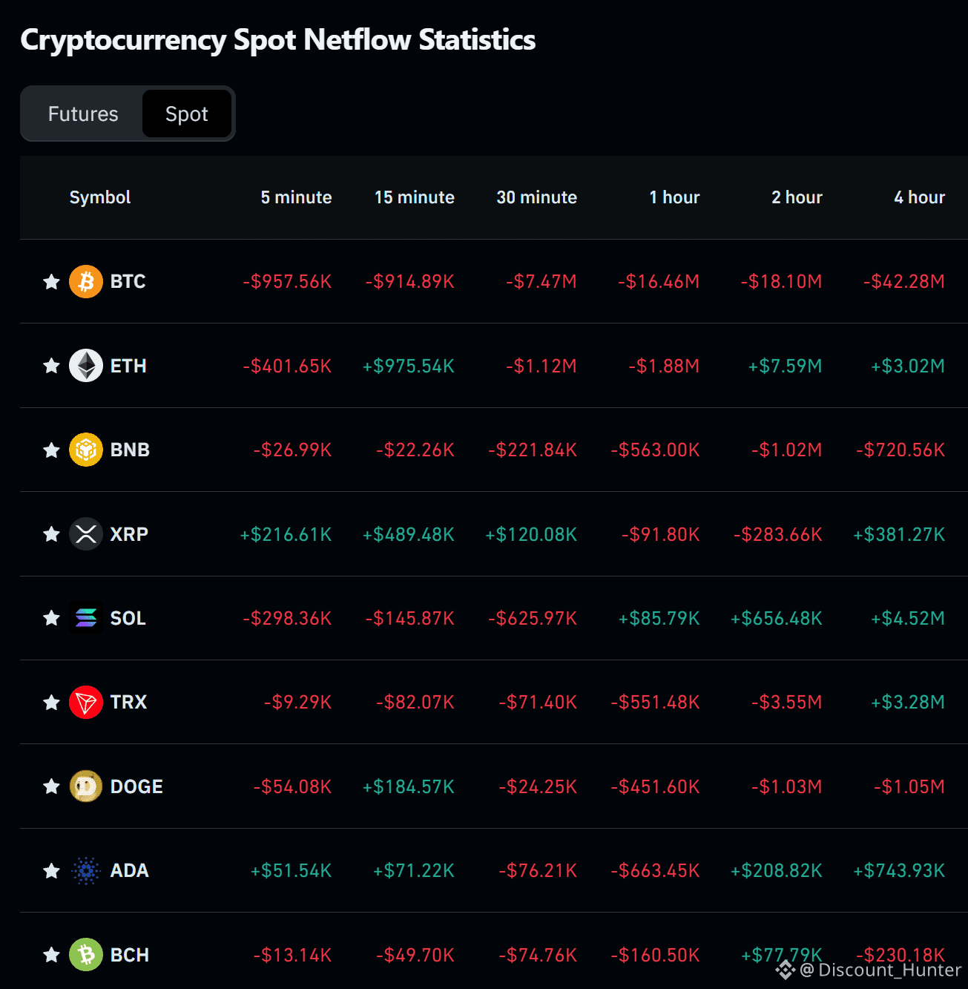Sort by the 5 minute column header
The height and width of the screenshot is (989, 968).
pyautogui.click(x=296, y=197)
